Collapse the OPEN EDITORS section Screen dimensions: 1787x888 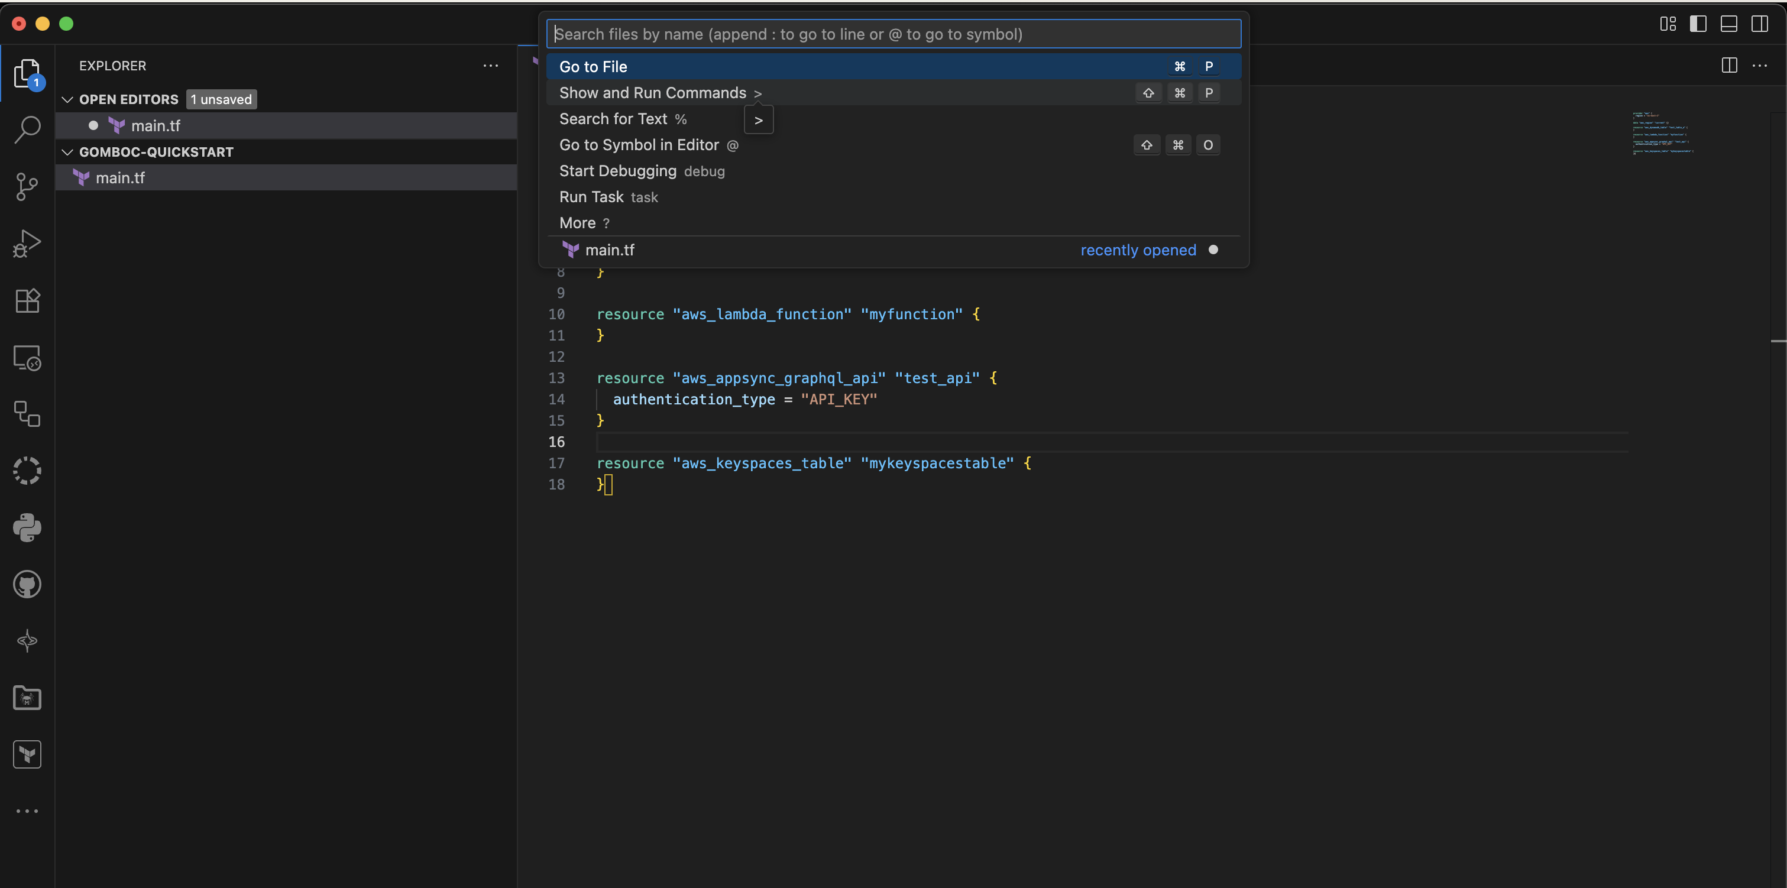(67, 99)
